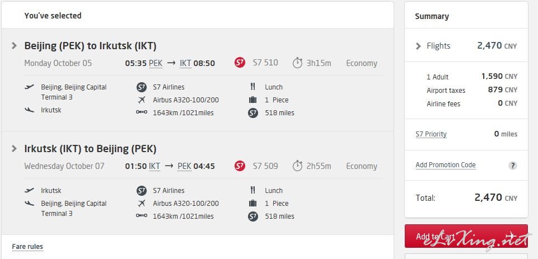
Task: Collapse the Beijing (PEK) to Irkutsk (IKT) section
Action: pyautogui.click(x=14, y=46)
